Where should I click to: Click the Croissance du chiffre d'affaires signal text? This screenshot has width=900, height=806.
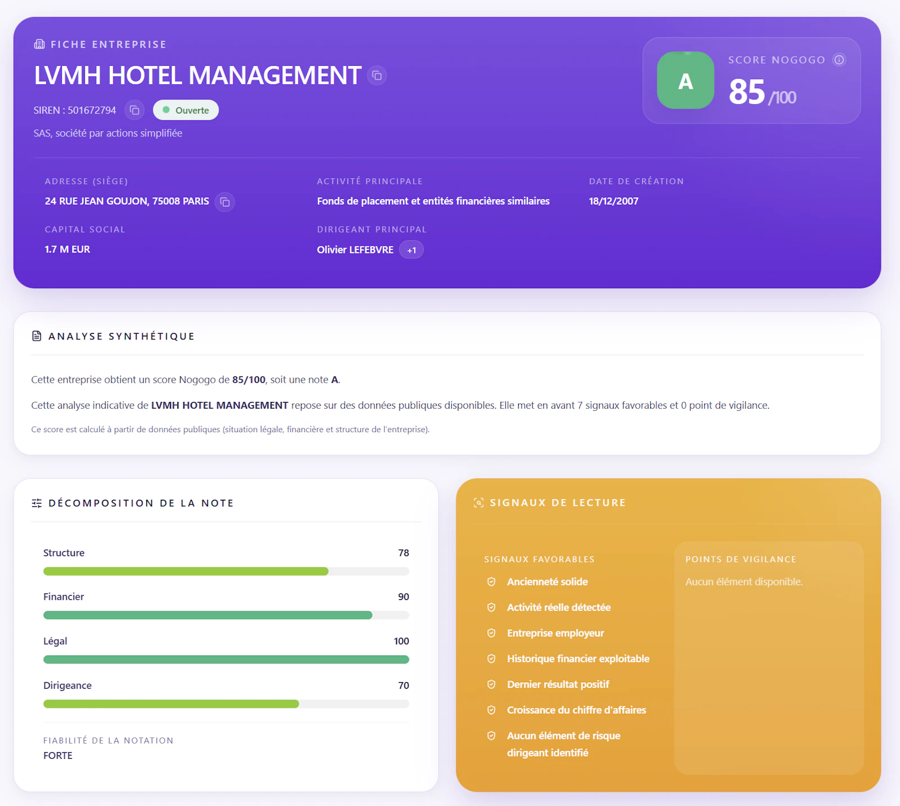(577, 710)
